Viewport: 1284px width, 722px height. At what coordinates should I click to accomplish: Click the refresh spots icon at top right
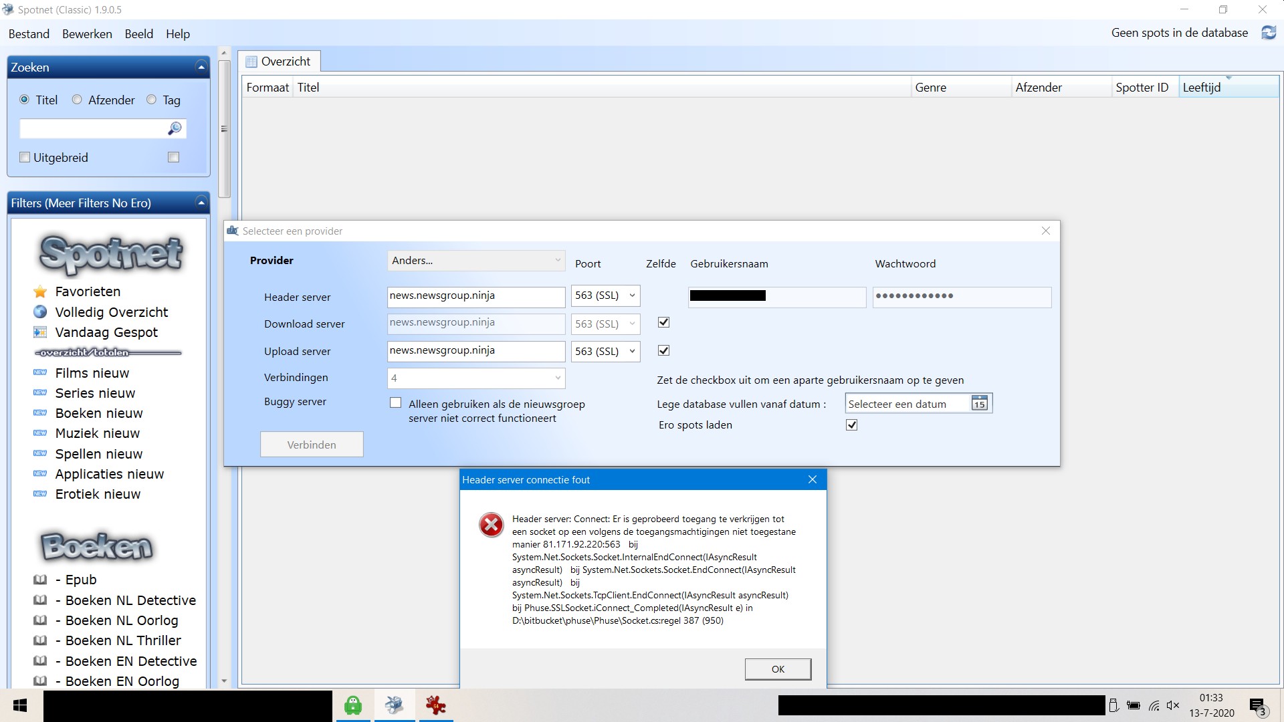pyautogui.click(x=1269, y=33)
